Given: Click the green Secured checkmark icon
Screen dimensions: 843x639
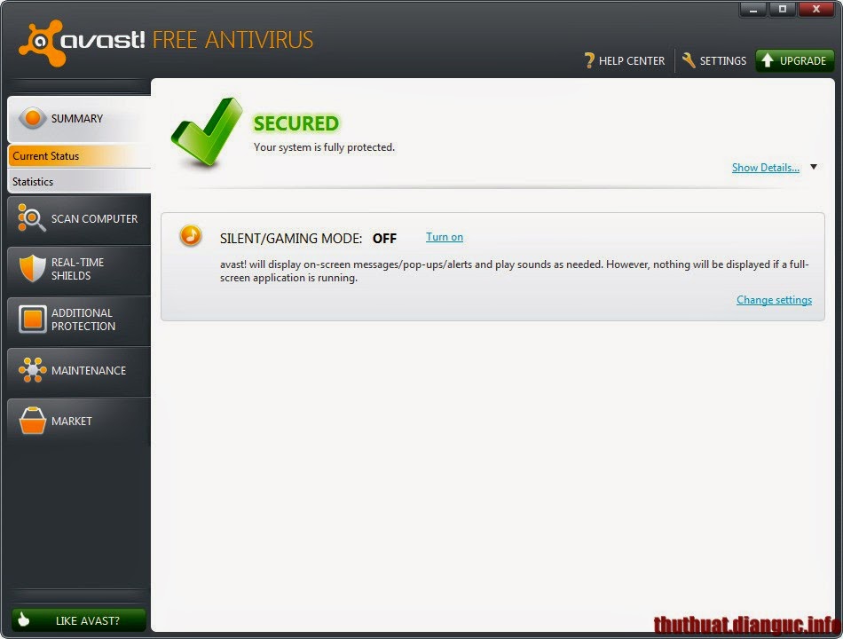Looking at the screenshot, I should (x=207, y=131).
